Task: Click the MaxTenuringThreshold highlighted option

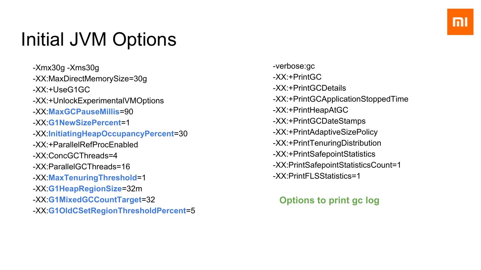Action: tap(93, 178)
